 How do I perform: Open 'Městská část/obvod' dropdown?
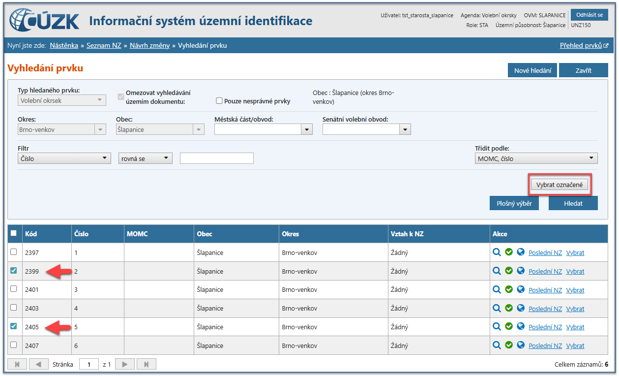[307, 129]
